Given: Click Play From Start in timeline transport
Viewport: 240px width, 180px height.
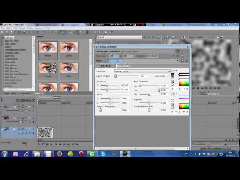Looking at the screenshot, I should [47, 144].
